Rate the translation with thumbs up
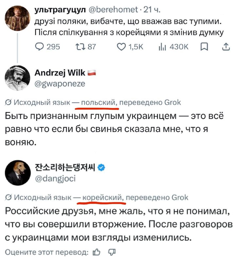The height and width of the screenshot is (262, 236). 97,252
